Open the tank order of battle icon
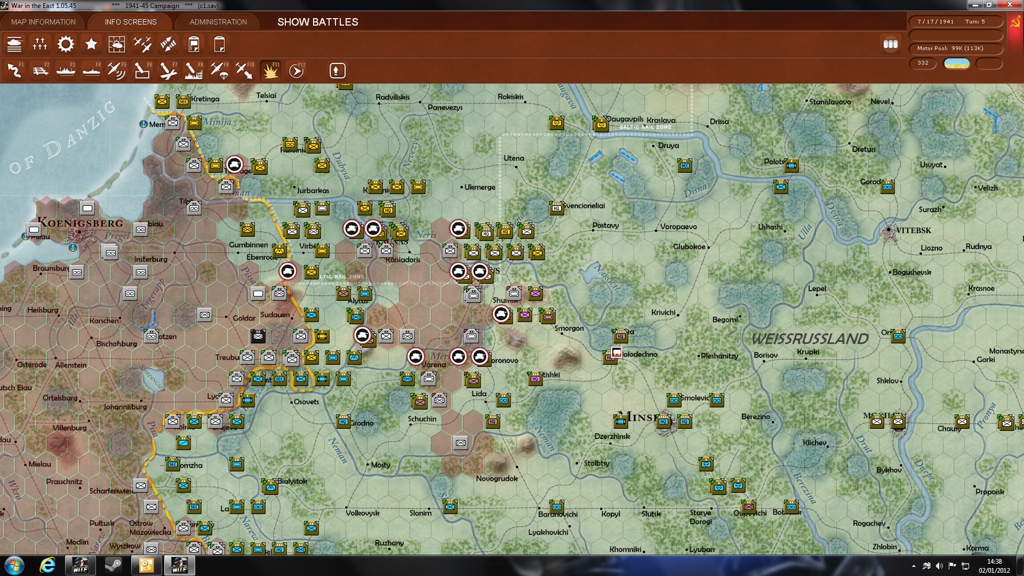This screenshot has width=1024, height=576. pos(14,44)
